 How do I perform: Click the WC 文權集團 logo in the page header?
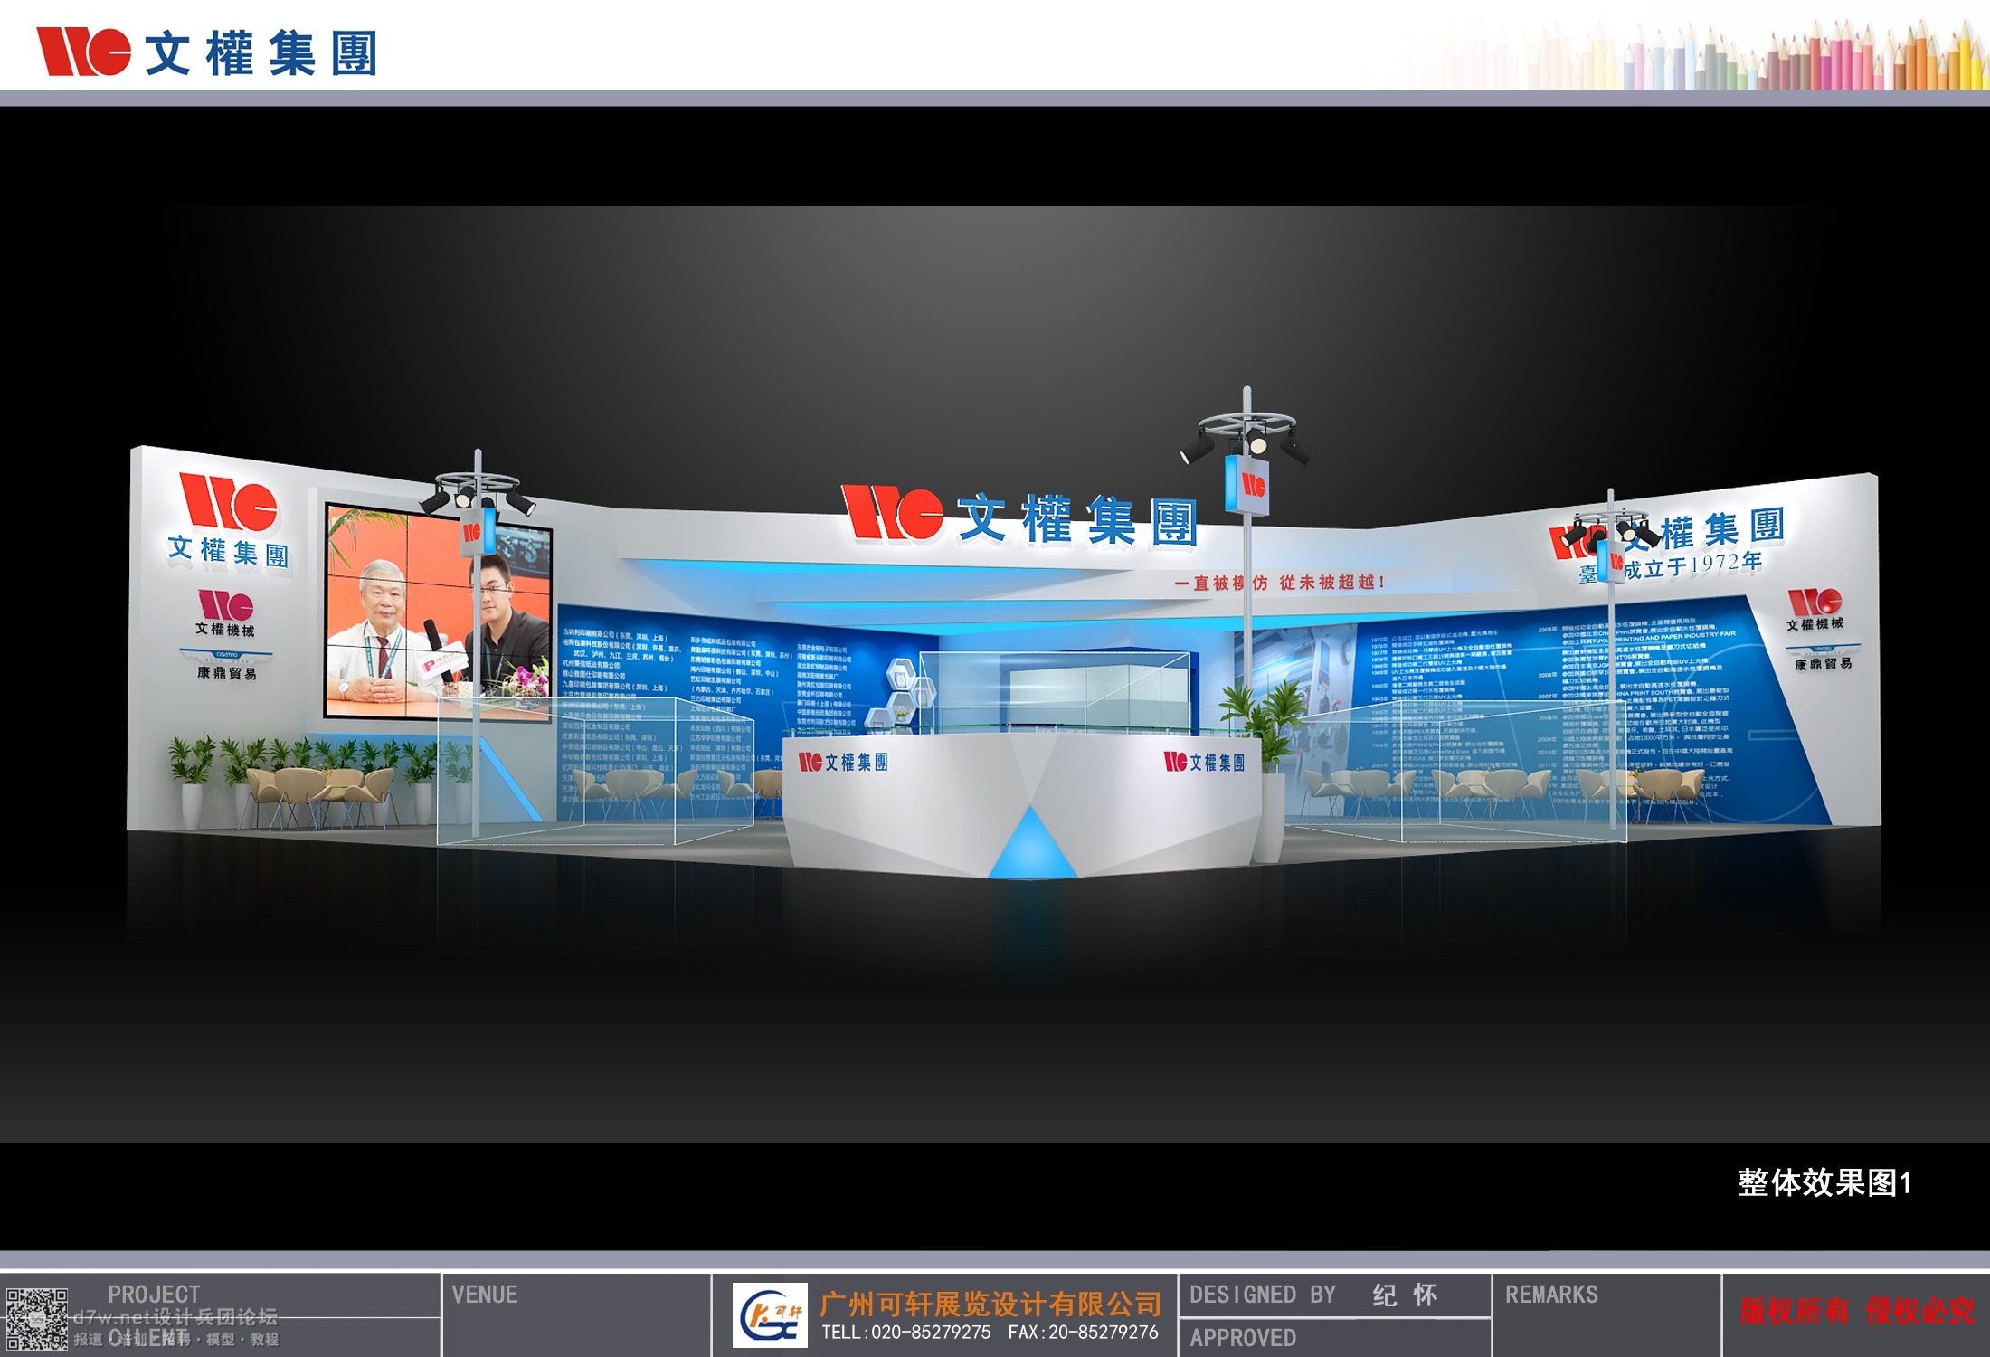click(x=206, y=52)
